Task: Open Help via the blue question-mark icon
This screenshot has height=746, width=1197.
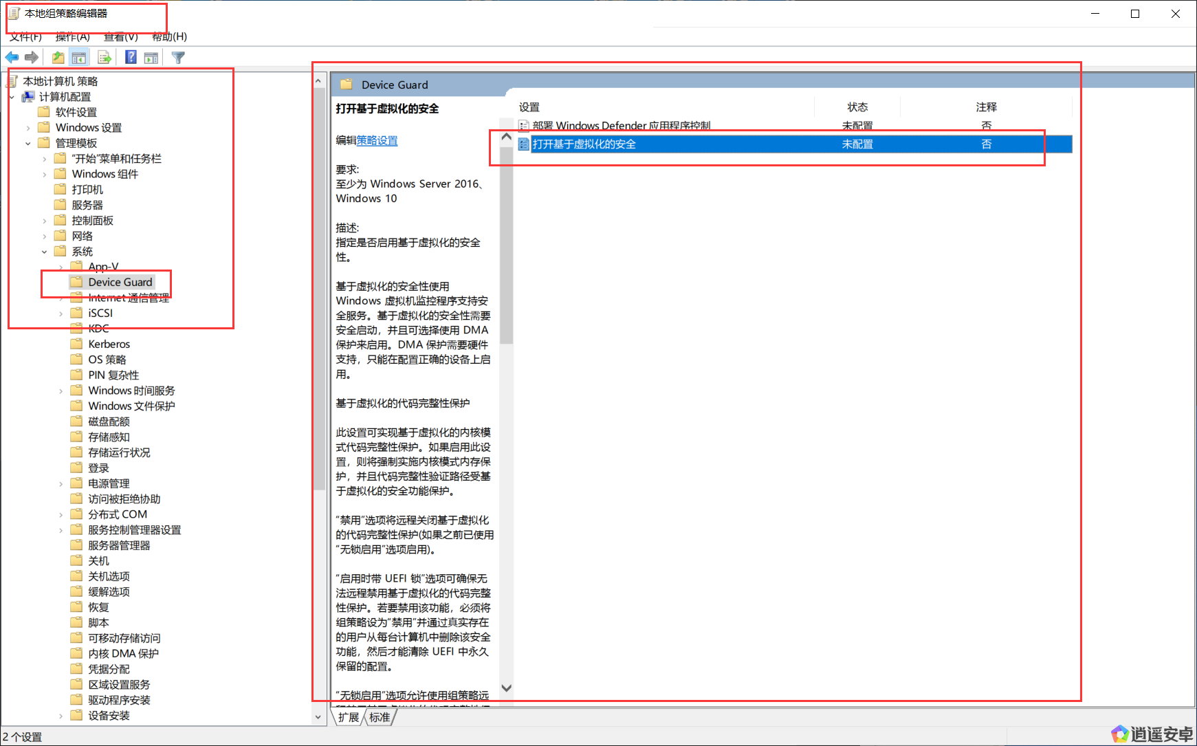Action: (x=131, y=58)
